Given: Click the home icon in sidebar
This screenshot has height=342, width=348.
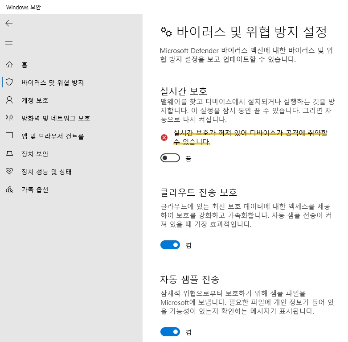Looking at the screenshot, I should [9, 64].
